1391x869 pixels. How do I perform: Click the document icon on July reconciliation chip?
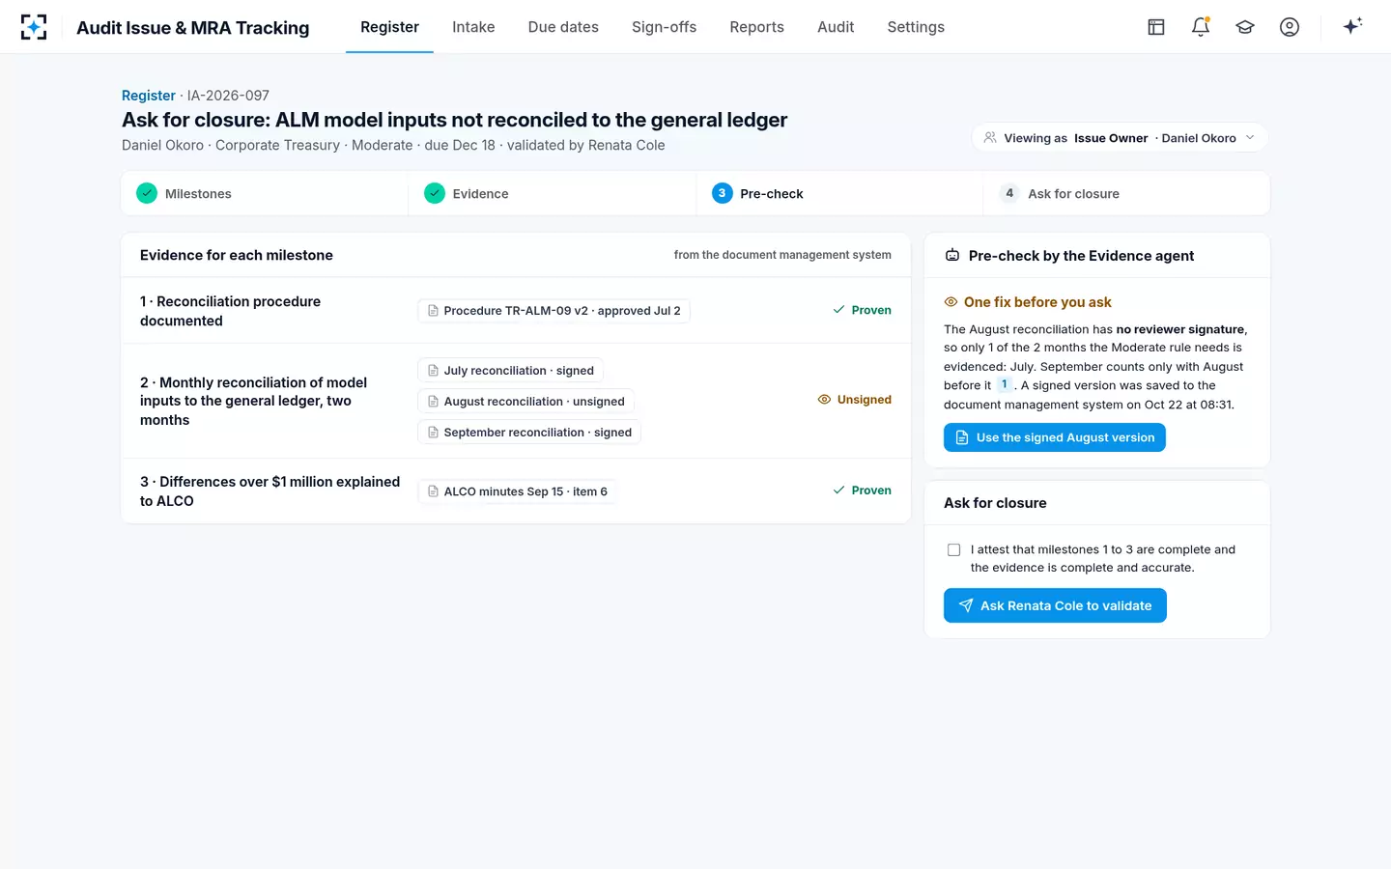[433, 371]
